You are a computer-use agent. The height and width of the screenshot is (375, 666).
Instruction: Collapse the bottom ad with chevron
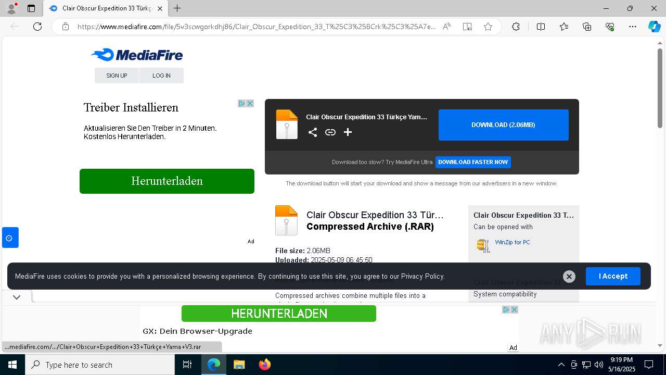tap(17, 297)
